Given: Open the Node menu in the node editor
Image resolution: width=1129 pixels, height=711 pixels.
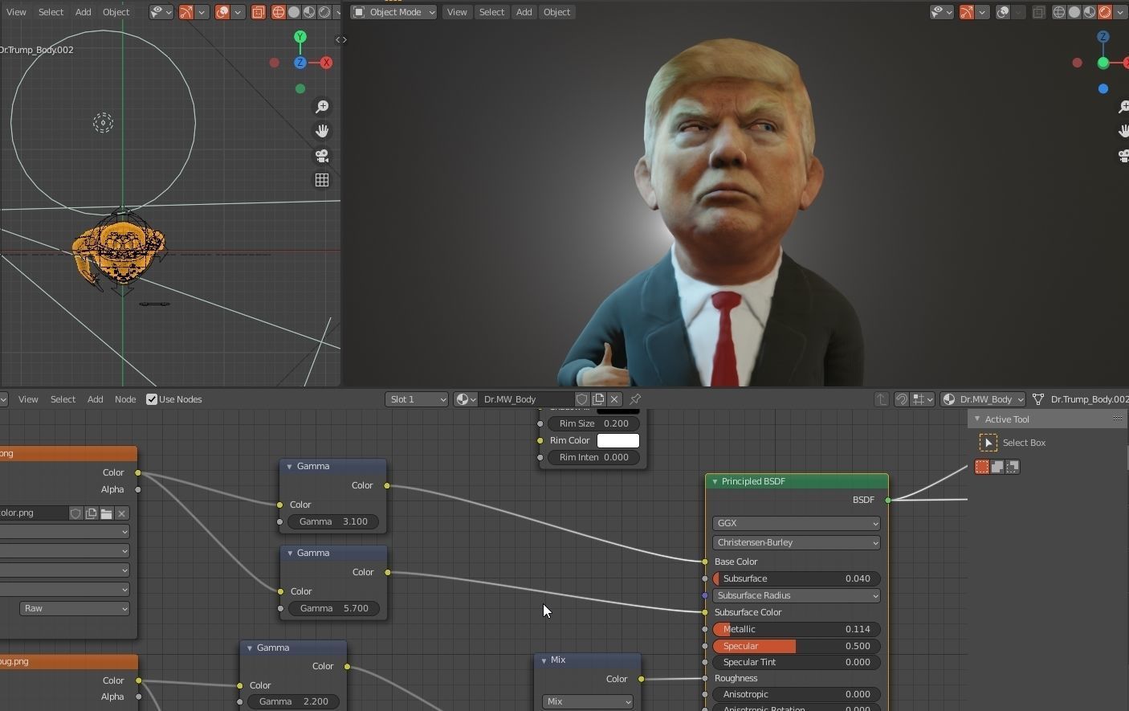Looking at the screenshot, I should pyautogui.click(x=125, y=399).
